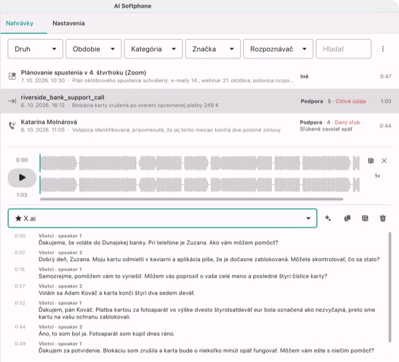Click the Iné category label
Viewport: 399px width, 362px height.
click(304, 77)
